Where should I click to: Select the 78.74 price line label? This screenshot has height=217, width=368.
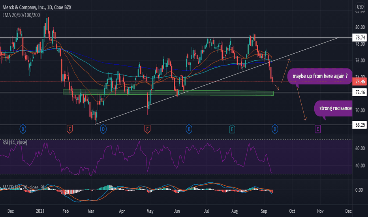tap(360, 37)
